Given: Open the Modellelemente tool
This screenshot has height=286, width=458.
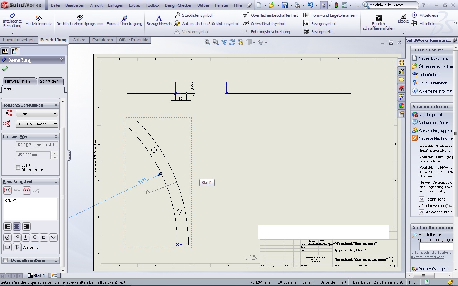Looking at the screenshot, I should tap(39, 20).
